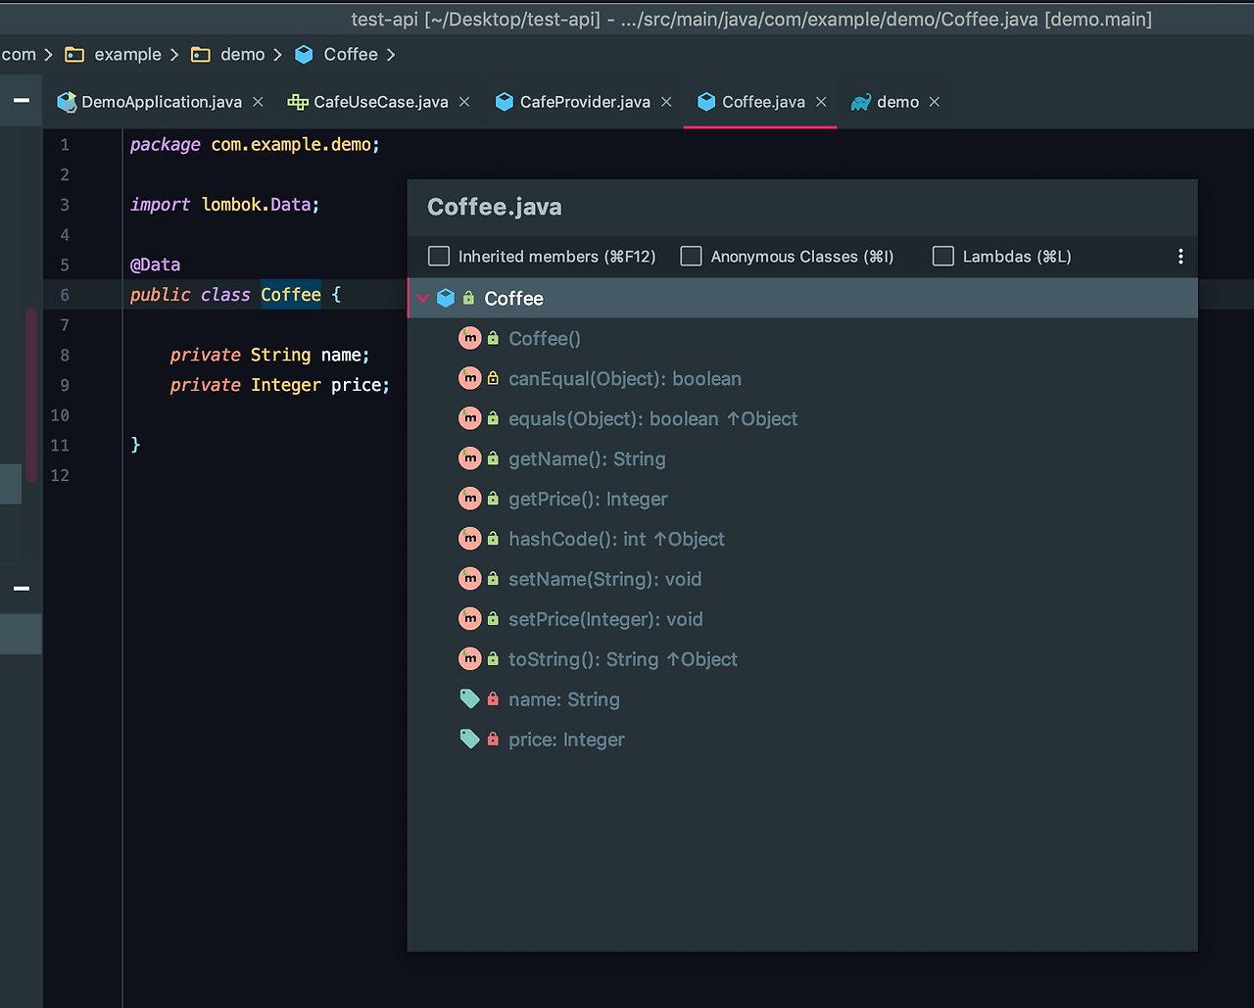Jump to the Coffee() constructor
The image size is (1254, 1008).
coord(545,339)
